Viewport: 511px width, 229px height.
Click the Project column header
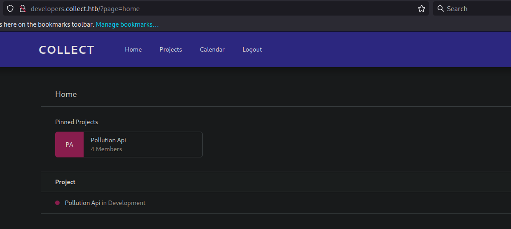pyautogui.click(x=65, y=182)
